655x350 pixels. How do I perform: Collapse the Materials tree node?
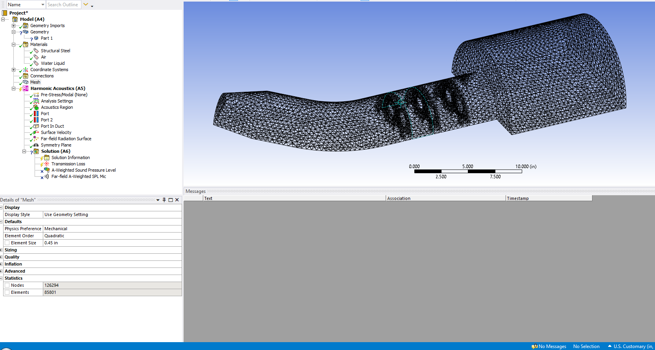[x=13, y=44]
